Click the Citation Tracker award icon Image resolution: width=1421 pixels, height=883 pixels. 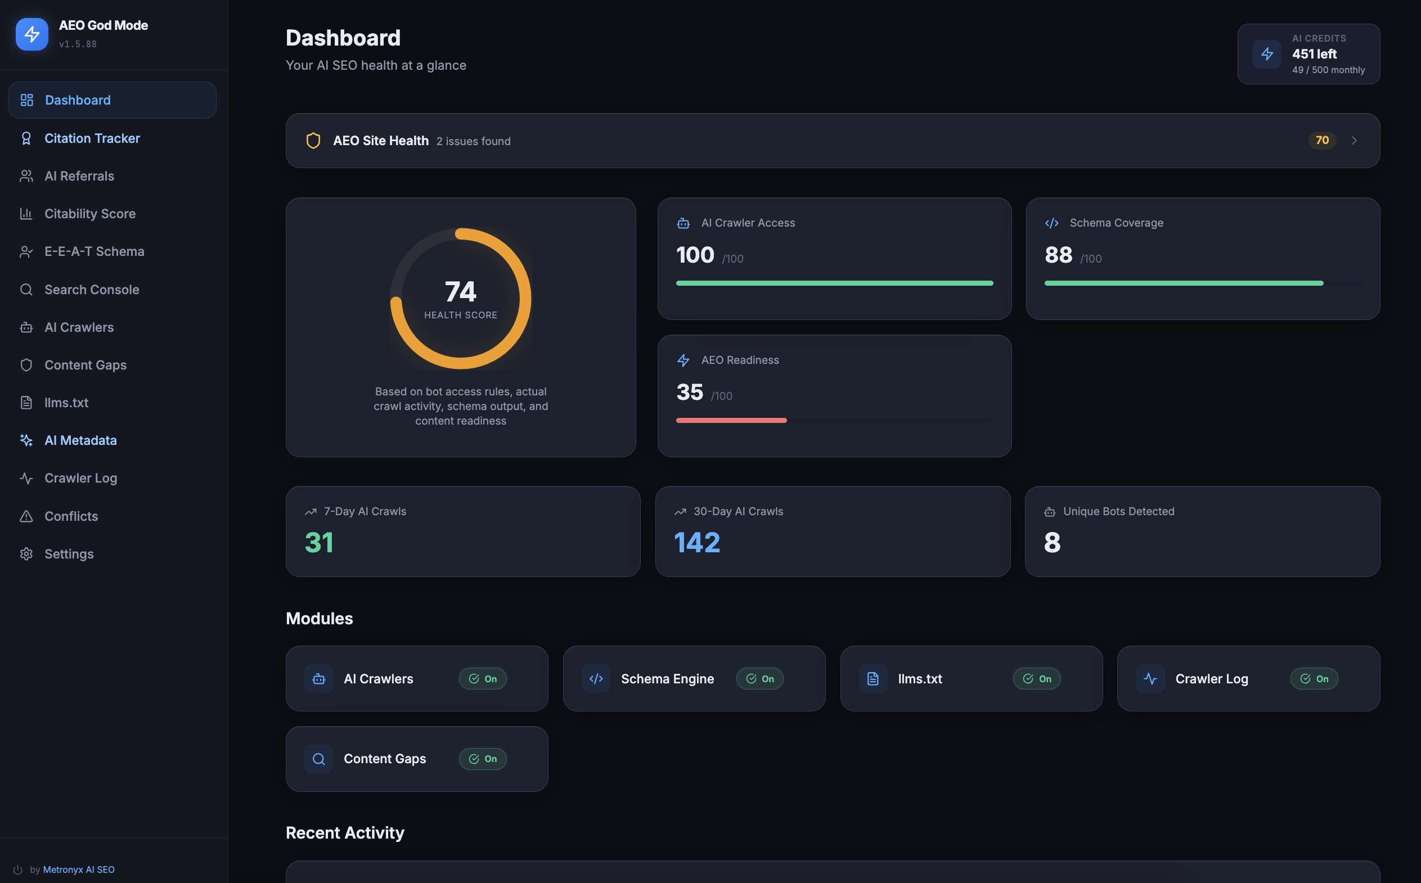(26, 138)
